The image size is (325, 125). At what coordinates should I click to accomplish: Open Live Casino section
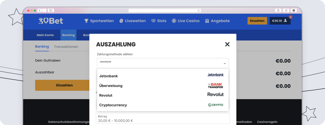pyautogui.click(x=185, y=21)
